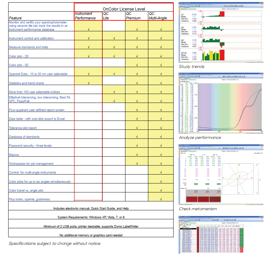Click QC Premium checkmark for 'Macros'
273x254 pixels.
pos(137,155)
